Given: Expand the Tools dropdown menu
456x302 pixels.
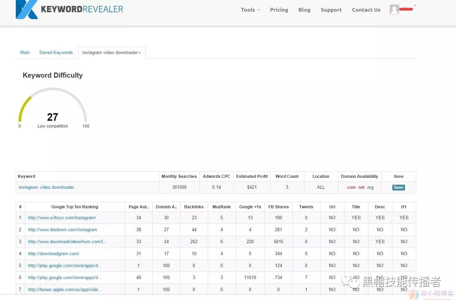Looking at the screenshot, I should tap(250, 10).
